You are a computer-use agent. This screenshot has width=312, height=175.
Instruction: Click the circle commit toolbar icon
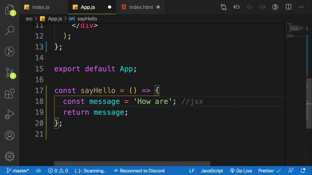249,7
